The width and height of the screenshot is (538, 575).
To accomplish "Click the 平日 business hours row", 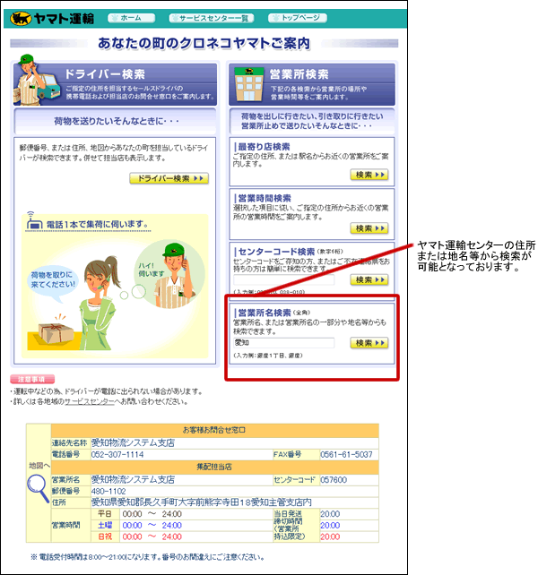I will pyautogui.click(x=182, y=514).
